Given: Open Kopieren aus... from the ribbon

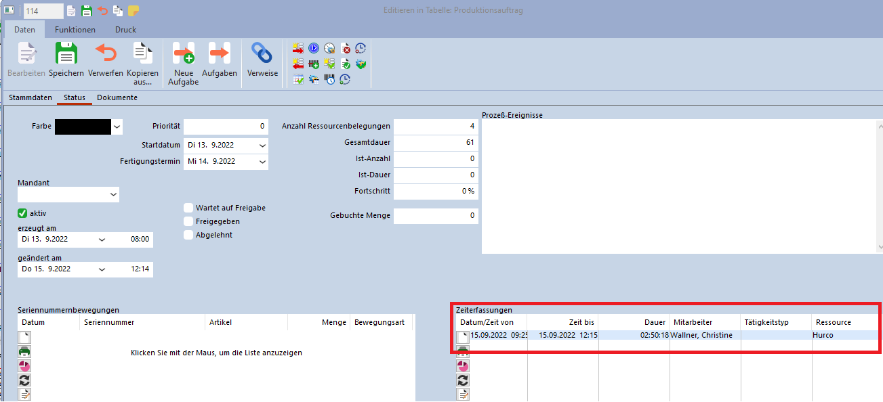Looking at the screenshot, I should 142,54.
